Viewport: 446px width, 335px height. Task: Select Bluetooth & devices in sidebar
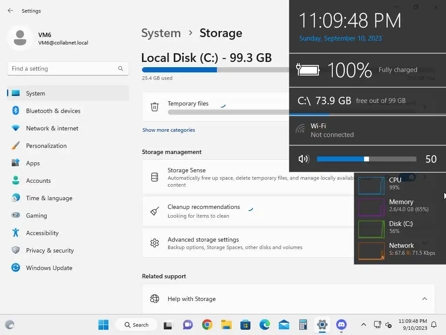coord(53,111)
